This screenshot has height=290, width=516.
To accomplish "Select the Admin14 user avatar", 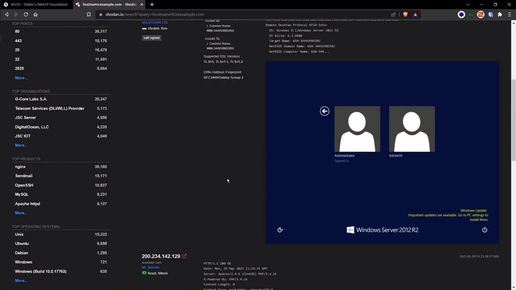I will tap(412, 129).
